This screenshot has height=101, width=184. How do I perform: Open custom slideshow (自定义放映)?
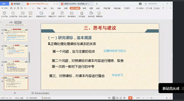(x=23, y=14)
